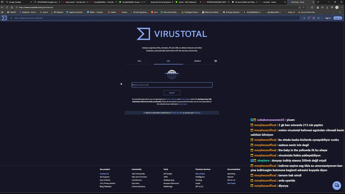
Task: Click the browser refresh icon
Action: 7,7
